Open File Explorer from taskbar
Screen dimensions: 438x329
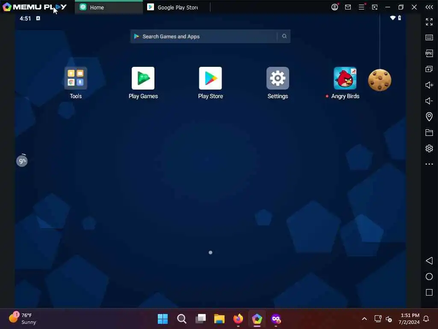(219, 319)
